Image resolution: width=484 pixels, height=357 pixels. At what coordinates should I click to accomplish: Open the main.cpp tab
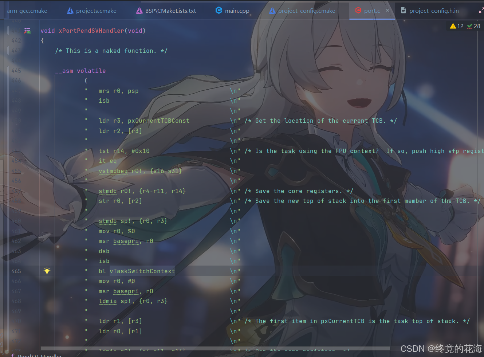point(237,11)
